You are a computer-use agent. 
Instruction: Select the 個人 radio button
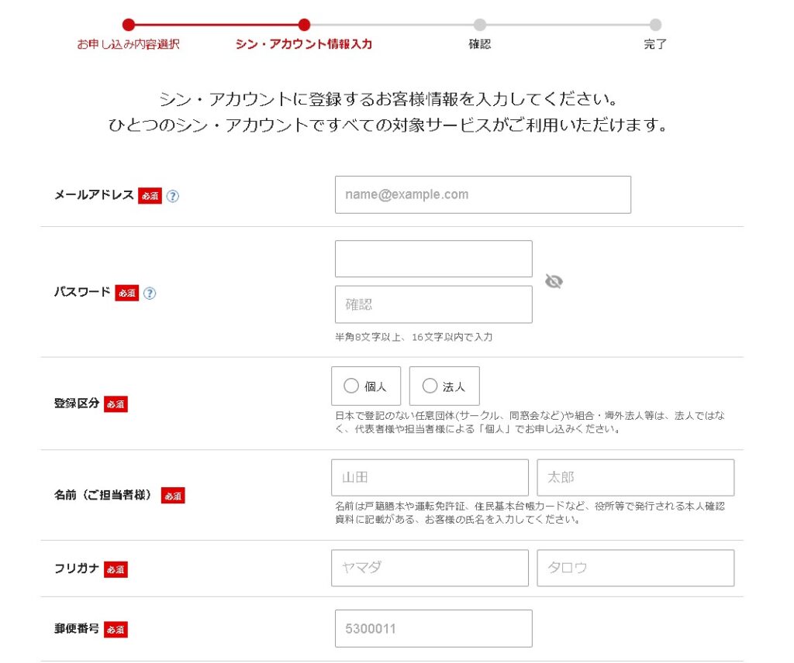point(351,386)
